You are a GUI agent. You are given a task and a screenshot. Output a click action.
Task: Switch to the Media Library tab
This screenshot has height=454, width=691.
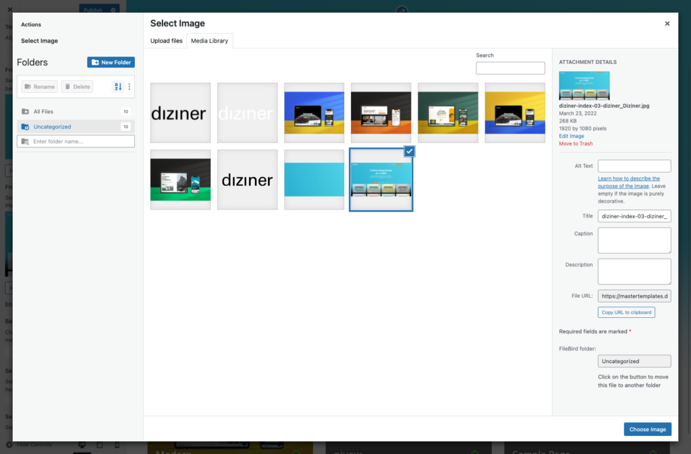[x=209, y=41]
